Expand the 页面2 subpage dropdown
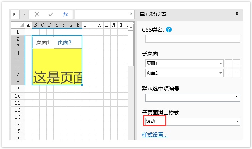Screen dimensions: 252x149 221,73
